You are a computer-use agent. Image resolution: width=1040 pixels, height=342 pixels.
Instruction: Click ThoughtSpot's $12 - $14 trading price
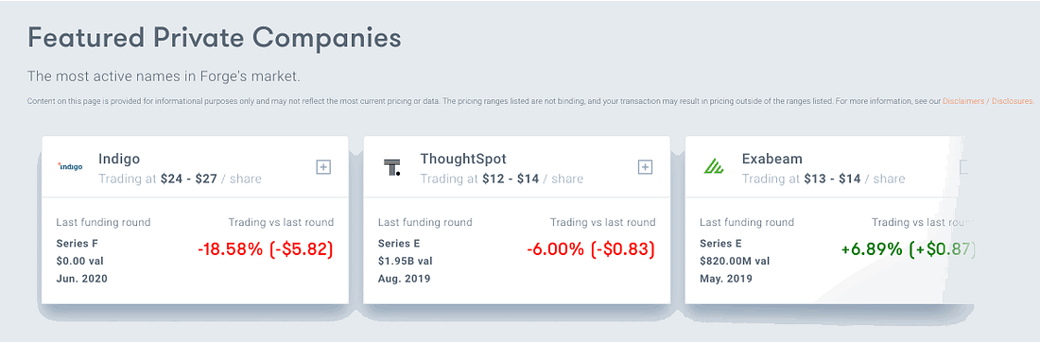(511, 179)
